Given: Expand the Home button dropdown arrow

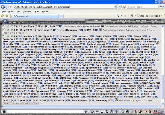Looking at the screenshot, I should [121, 16].
